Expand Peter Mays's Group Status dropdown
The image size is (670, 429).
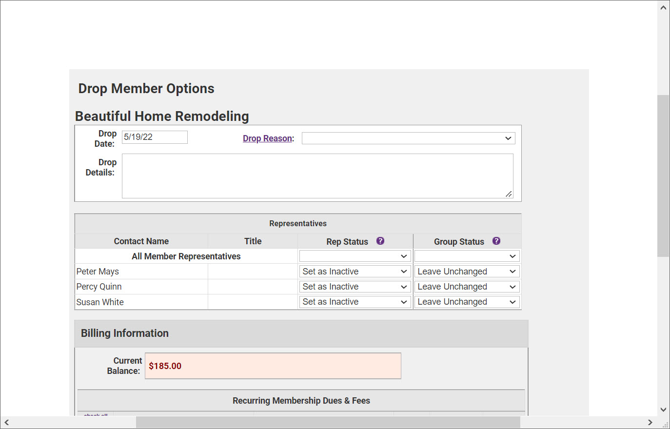pyautogui.click(x=467, y=272)
